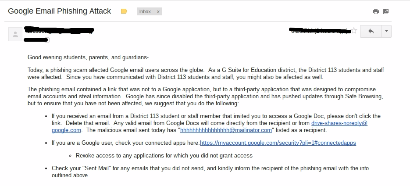Open the drive-shares-noreply@google.com link
This screenshot has height=186, width=410.
click(339, 123)
